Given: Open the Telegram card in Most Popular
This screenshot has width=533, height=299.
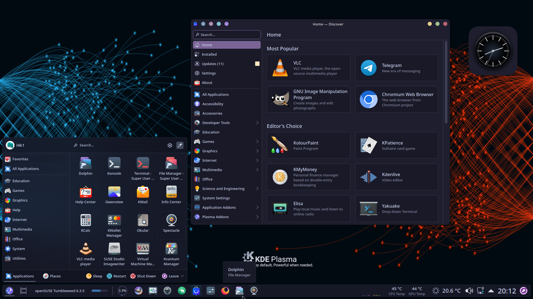Looking at the screenshot, I should [x=397, y=68].
